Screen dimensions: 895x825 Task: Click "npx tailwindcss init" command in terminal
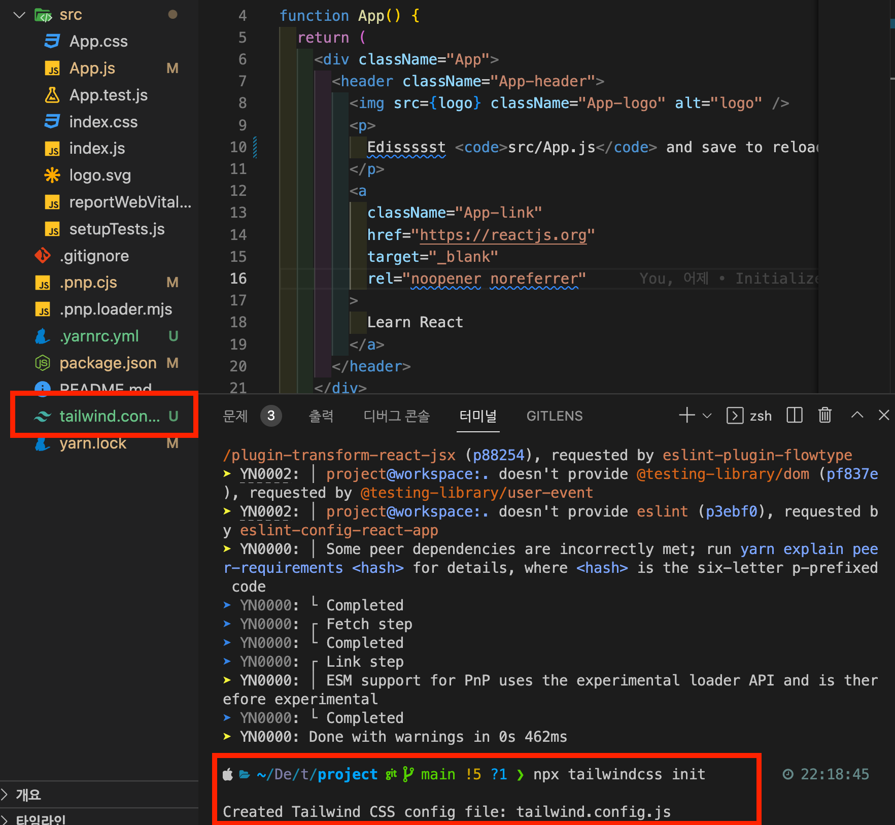pyautogui.click(x=619, y=774)
